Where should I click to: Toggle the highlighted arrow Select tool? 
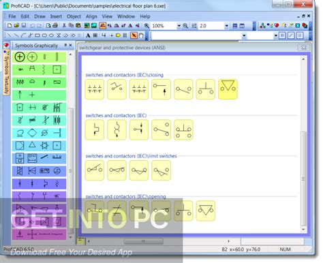coord(134,35)
